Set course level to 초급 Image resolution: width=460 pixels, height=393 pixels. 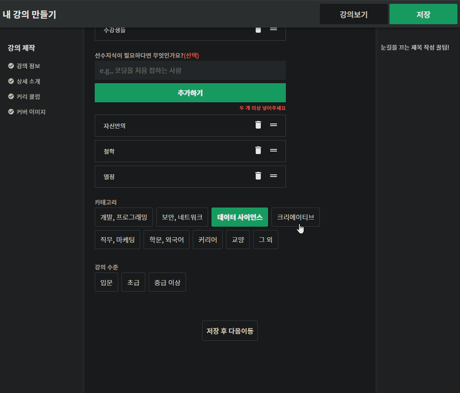pyautogui.click(x=133, y=282)
